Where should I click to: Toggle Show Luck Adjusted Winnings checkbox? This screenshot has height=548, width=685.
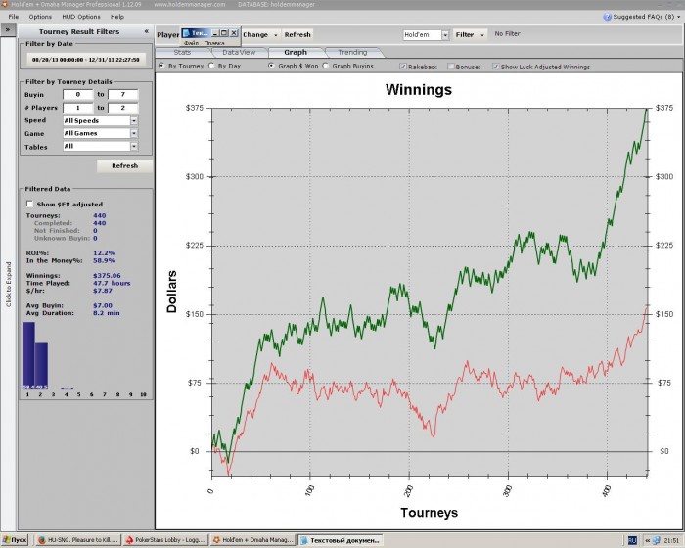pyautogui.click(x=496, y=67)
